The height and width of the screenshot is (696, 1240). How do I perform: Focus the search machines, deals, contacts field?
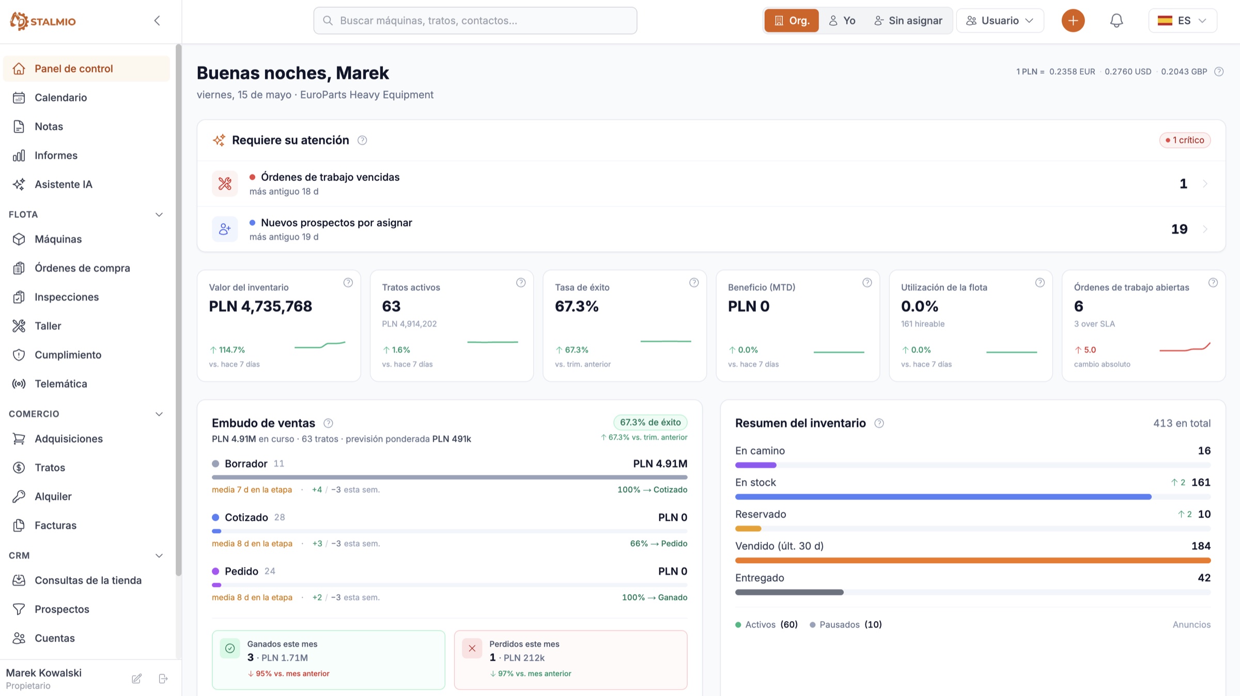coord(475,21)
